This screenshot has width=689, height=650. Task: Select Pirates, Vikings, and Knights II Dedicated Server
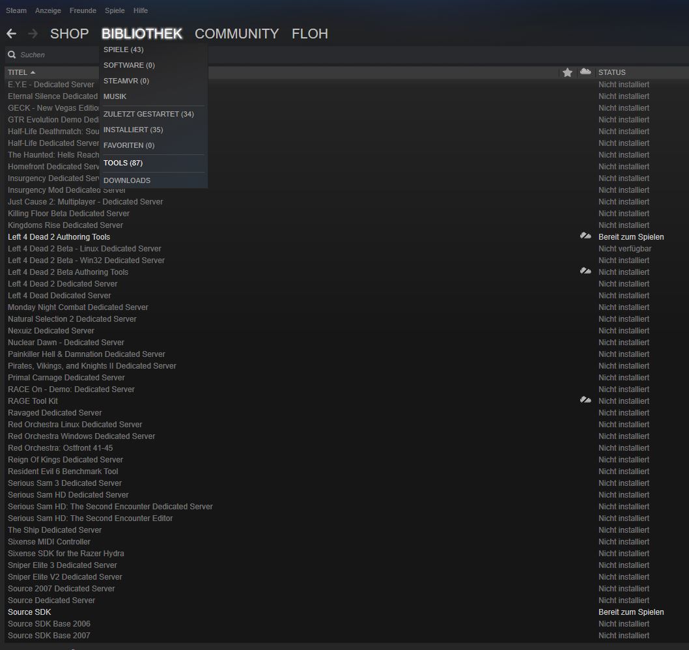(92, 365)
